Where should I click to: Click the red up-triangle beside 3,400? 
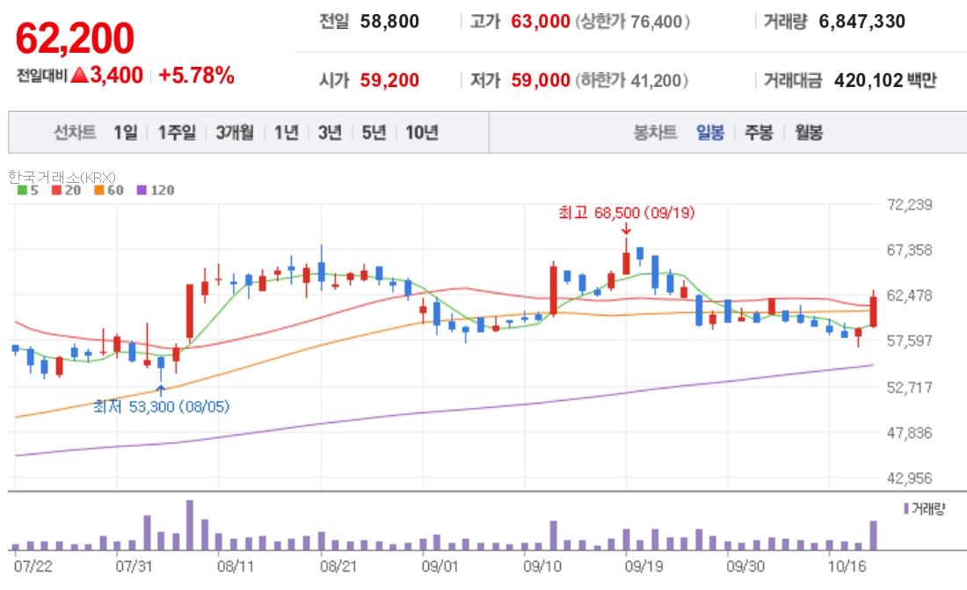[x=79, y=76]
